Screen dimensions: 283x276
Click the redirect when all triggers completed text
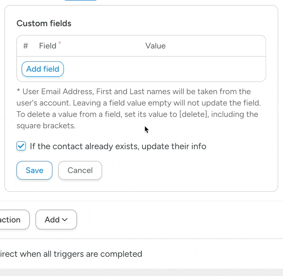click(x=71, y=254)
